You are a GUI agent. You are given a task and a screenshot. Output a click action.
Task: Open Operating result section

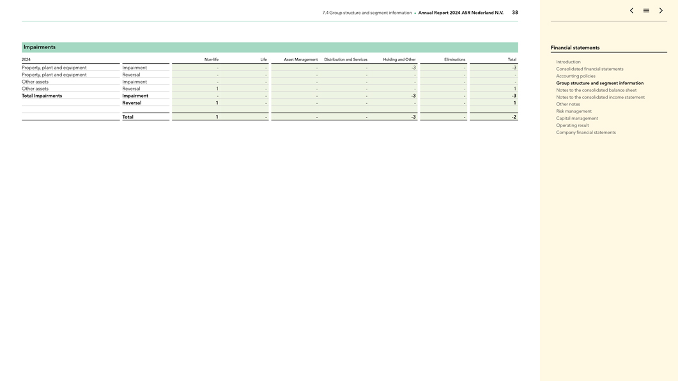tap(573, 125)
